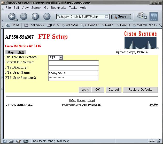Open the File menu

point(8,8)
